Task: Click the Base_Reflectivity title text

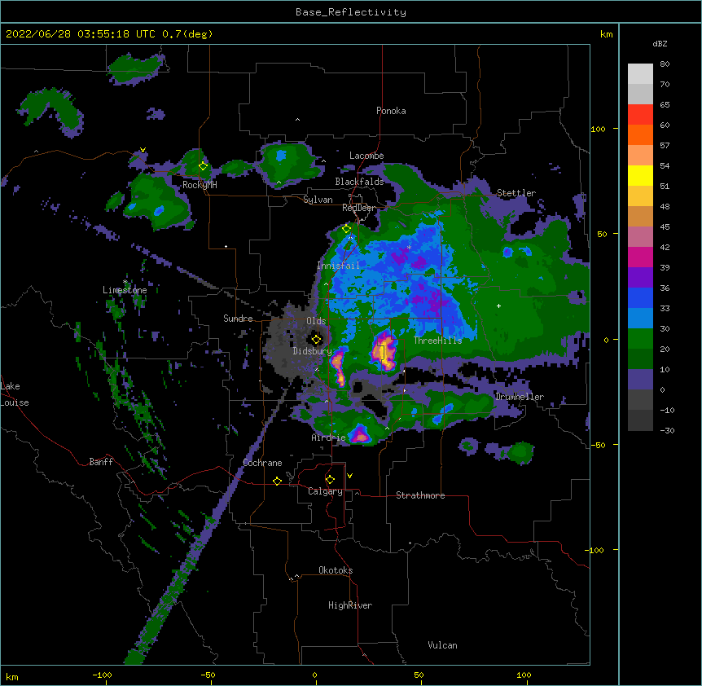Action: coord(351,12)
